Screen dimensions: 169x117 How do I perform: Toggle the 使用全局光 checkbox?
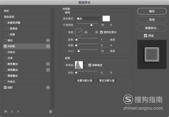101,32
